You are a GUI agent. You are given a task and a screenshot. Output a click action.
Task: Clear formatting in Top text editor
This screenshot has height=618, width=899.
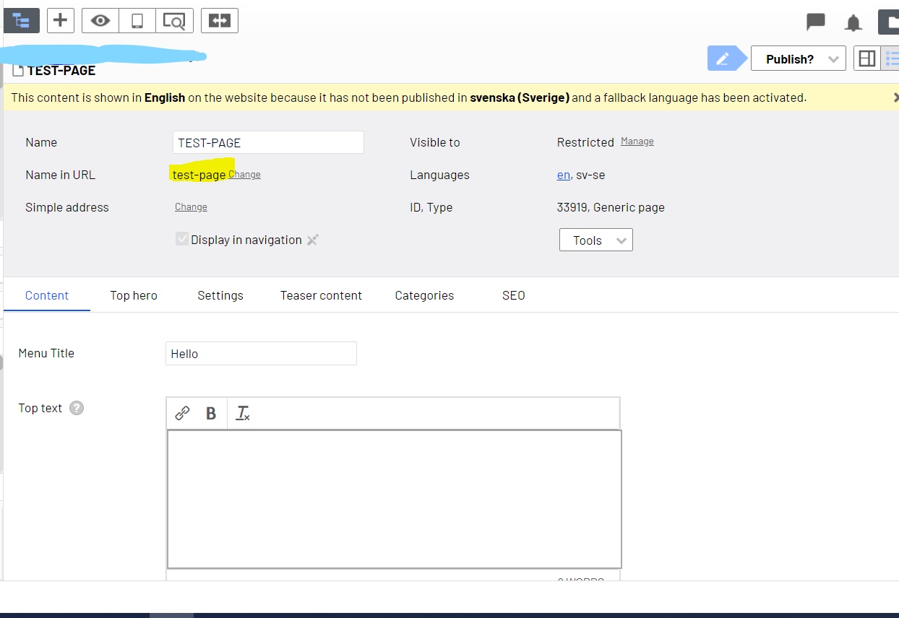click(x=243, y=413)
